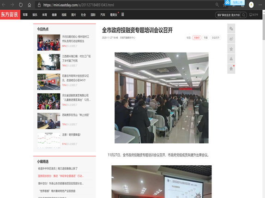Open headline 江西德兴海口镇：村办工厂
The image size is (265, 198).
pyautogui.click(x=76, y=59)
